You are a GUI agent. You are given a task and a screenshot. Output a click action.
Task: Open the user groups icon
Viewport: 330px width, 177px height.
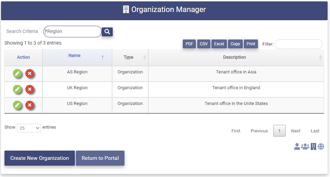click(305, 146)
